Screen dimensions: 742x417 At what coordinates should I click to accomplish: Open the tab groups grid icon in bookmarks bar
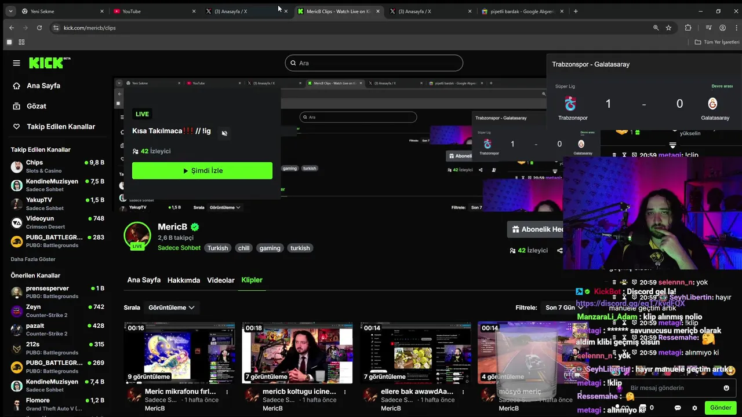tap(21, 42)
